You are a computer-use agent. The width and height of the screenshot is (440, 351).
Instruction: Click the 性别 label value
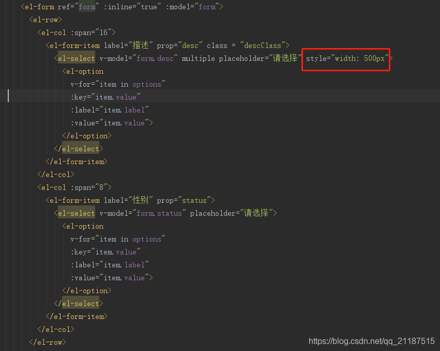pyautogui.click(x=141, y=200)
